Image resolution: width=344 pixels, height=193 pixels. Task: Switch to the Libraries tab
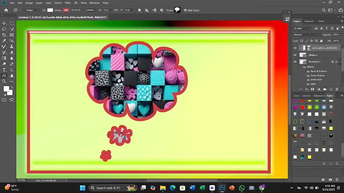pos(306,96)
